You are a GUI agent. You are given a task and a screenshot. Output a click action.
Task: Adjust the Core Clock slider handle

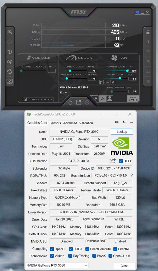click(70, 71)
